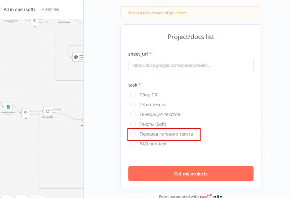Select the 'Сбор СЯ' radio option
The image size is (290, 198).
click(133, 95)
